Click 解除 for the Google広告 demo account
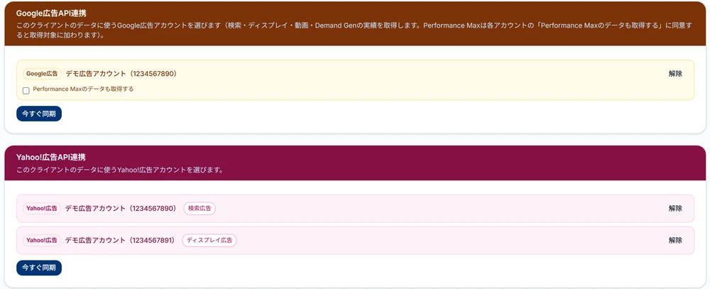 [x=675, y=74]
